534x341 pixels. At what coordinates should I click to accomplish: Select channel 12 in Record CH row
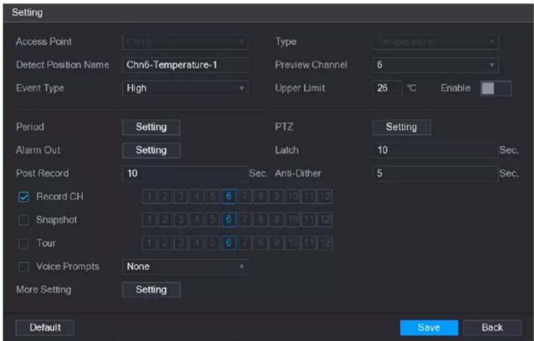[325, 196]
